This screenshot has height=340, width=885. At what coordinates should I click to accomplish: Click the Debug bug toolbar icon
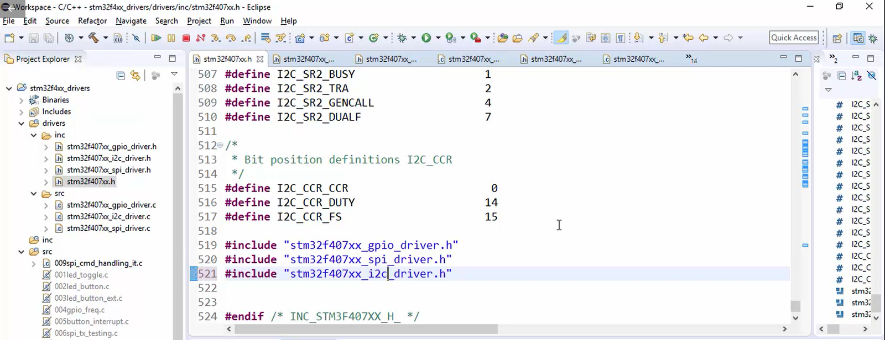click(x=402, y=38)
